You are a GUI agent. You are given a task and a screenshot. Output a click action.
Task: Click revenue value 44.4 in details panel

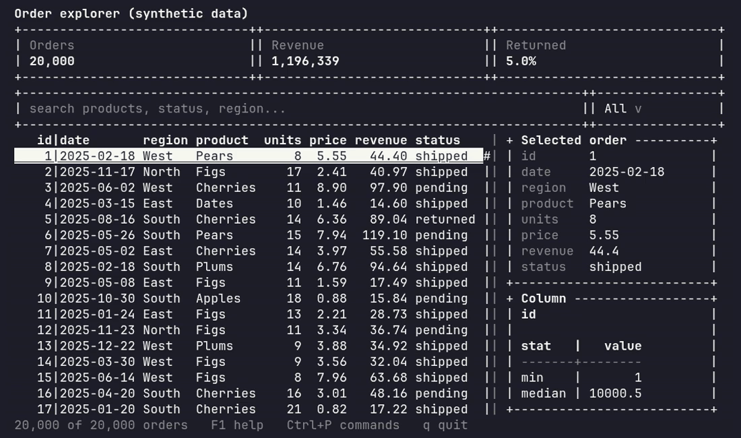(x=604, y=251)
